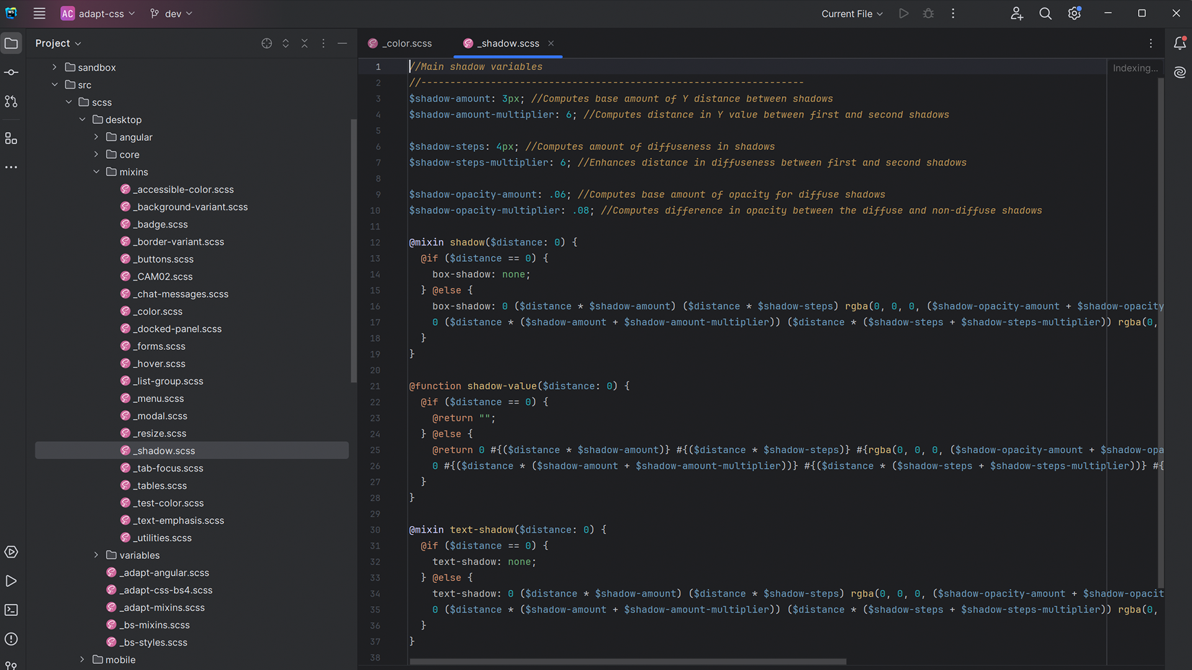The width and height of the screenshot is (1192, 670).
Task: Select _buttons.scss in the project tree
Action: [x=164, y=259]
